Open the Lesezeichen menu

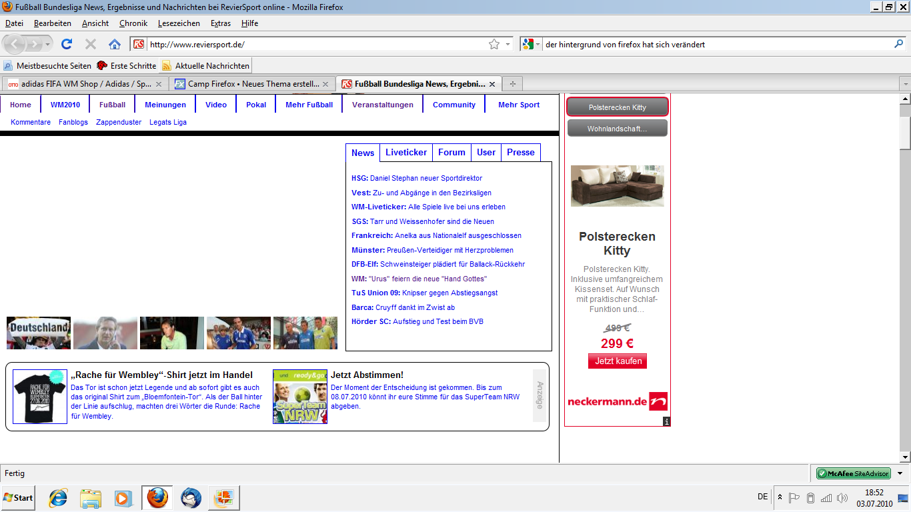coord(179,23)
